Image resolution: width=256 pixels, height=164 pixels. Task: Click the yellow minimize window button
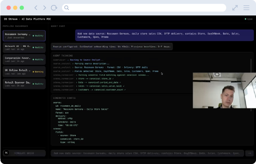[x=15, y=8]
